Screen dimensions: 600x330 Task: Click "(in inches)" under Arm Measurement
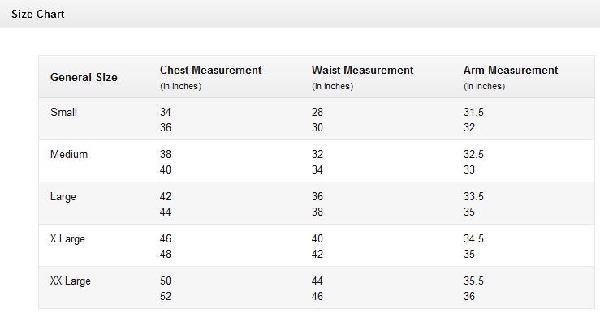484,86
